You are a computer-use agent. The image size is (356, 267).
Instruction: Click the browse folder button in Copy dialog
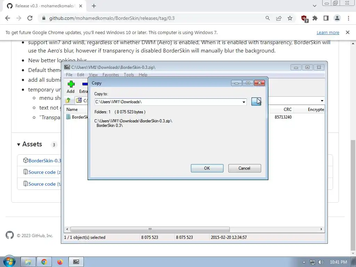click(x=256, y=102)
